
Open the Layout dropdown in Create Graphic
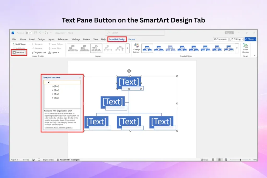coord(54,52)
